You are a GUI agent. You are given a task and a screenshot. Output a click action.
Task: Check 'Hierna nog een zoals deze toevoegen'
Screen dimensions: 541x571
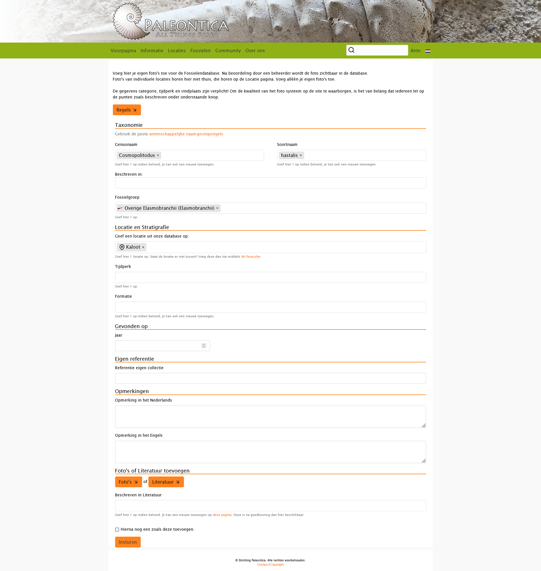tap(117, 530)
